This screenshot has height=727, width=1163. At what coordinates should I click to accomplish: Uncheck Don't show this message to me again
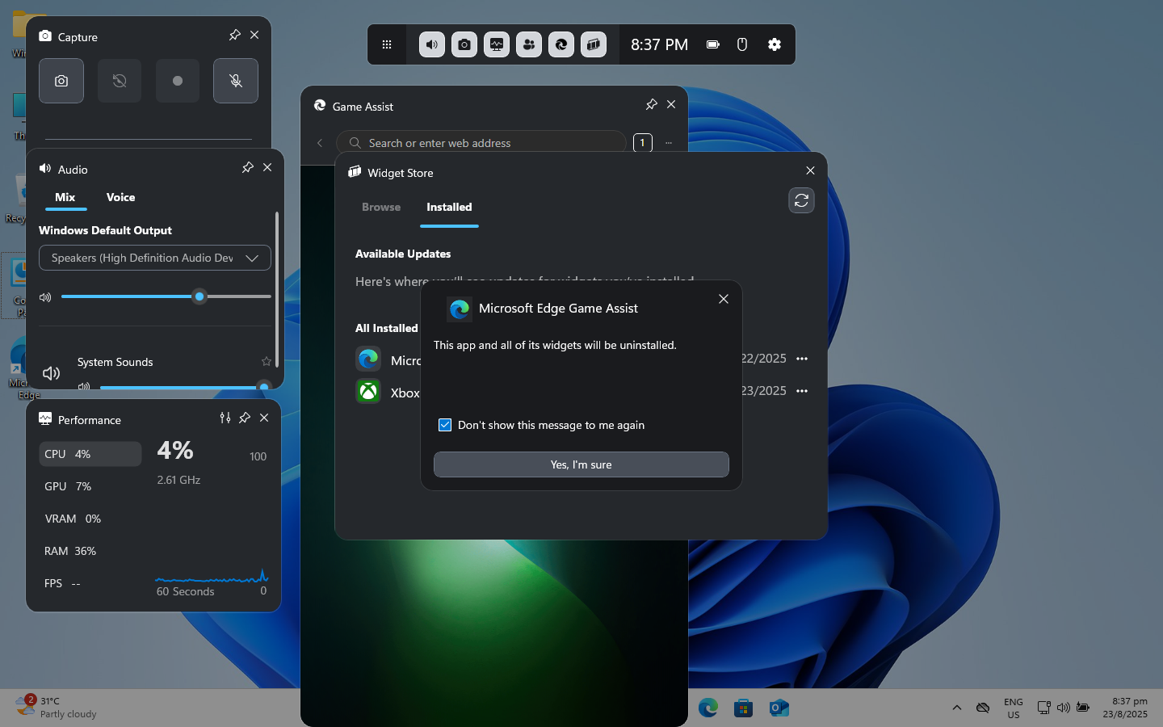(x=445, y=425)
